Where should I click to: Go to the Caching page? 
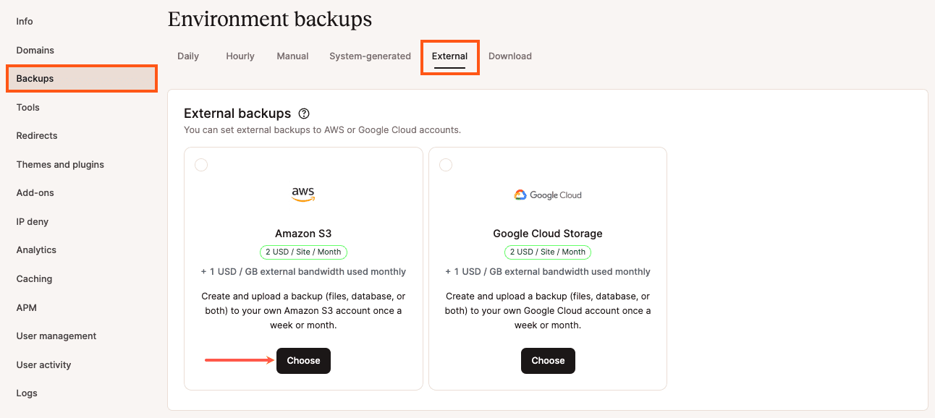pos(33,278)
